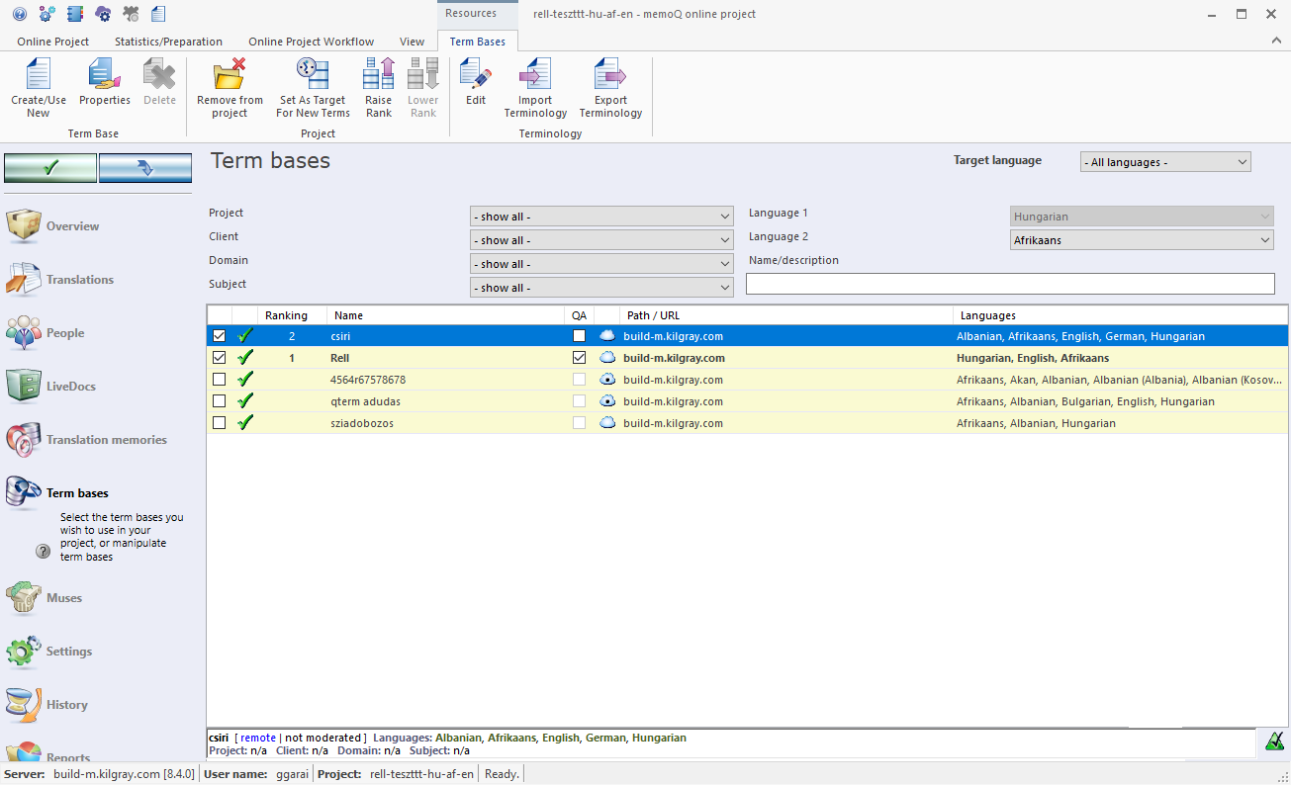Open the Import Terminology tool
The width and height of the screenshot is (1291, 785).
535,87
